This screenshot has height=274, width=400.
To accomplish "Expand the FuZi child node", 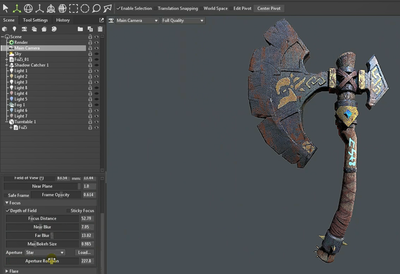I will pyautogui.click(x=11, y=128).
